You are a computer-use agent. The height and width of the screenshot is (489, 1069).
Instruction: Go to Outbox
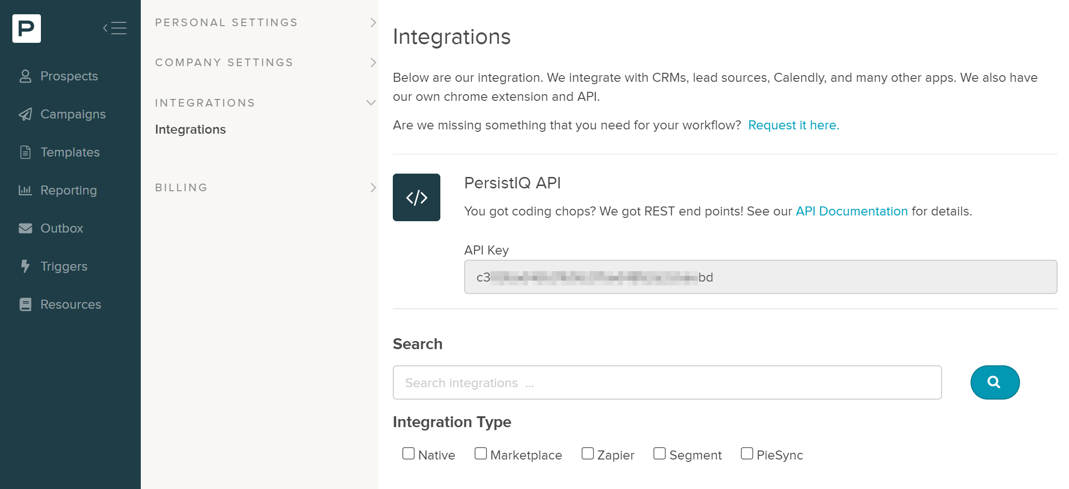coord(62,228)
